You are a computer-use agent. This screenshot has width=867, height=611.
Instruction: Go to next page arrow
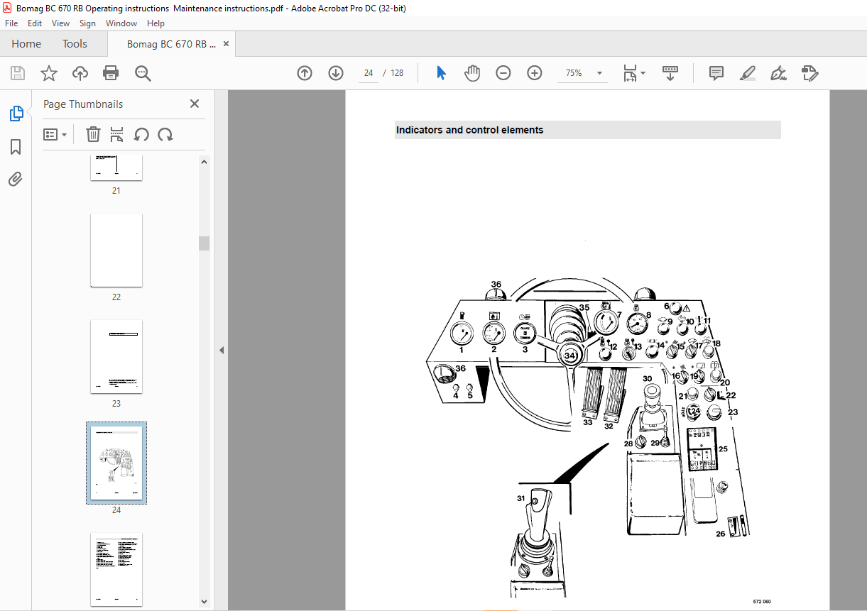tap(336, 73)
